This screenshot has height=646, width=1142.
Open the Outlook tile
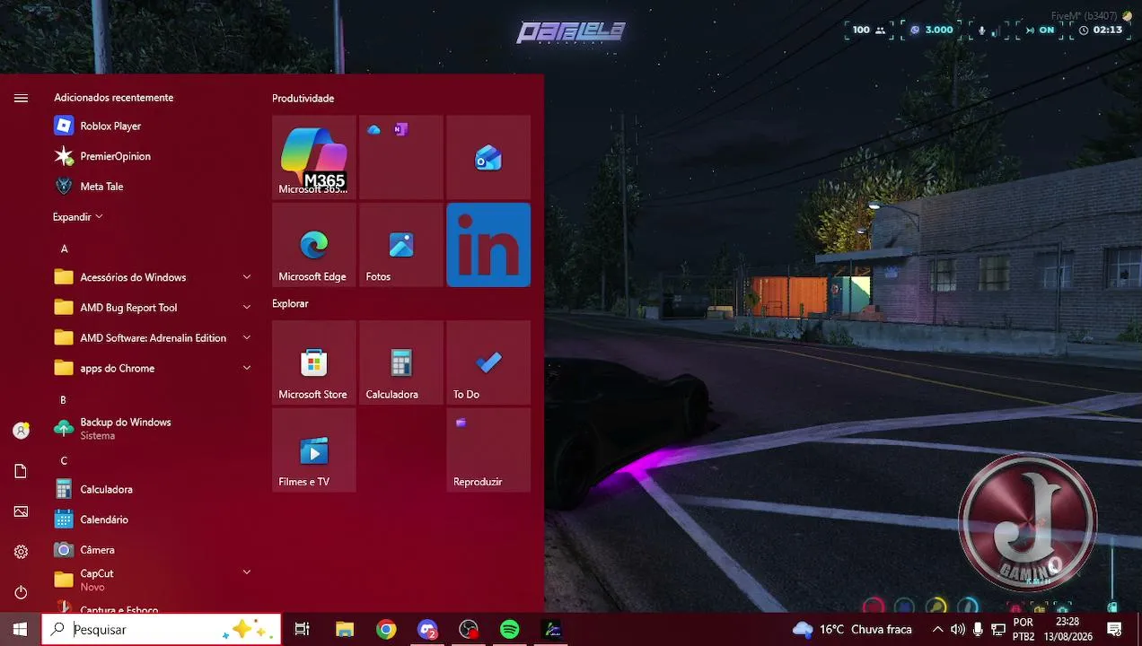[x=488, y=157]
